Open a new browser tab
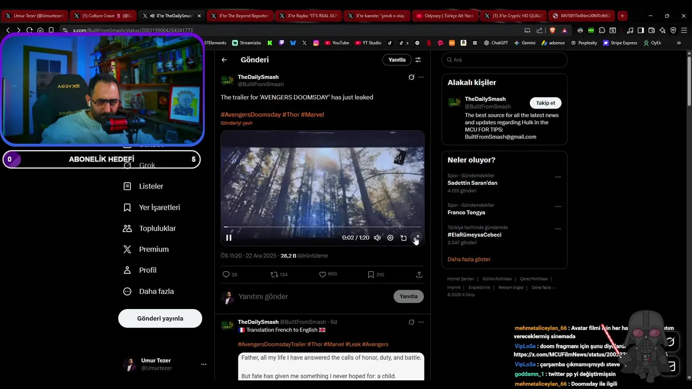 (622, 16)
